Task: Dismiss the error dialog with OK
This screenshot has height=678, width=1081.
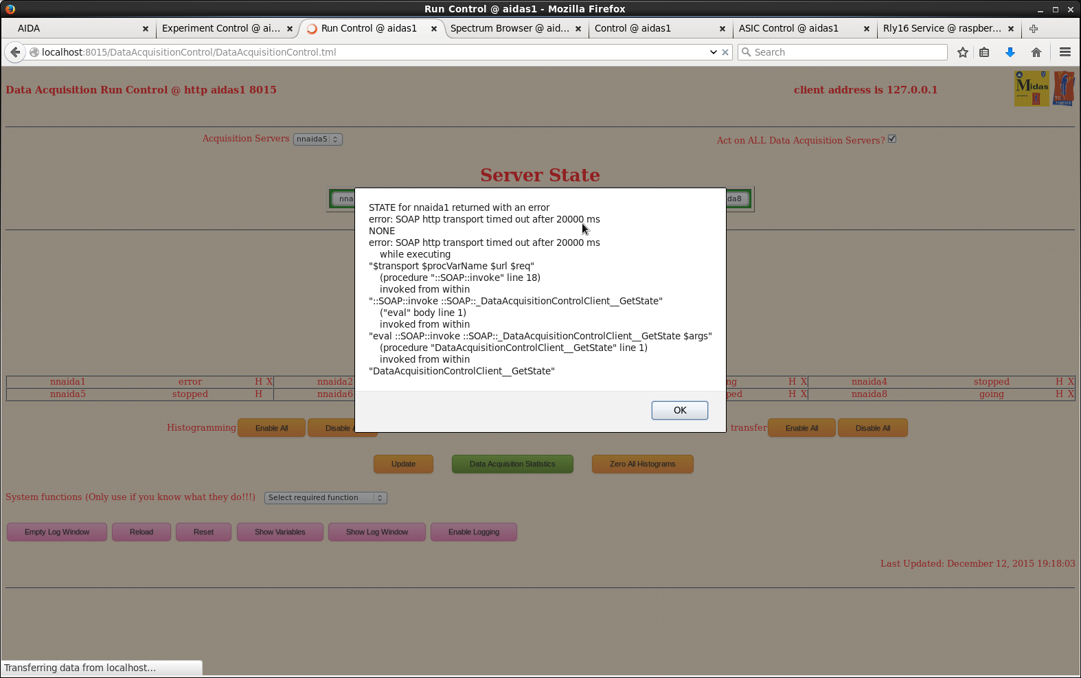Action: (679, 410)
